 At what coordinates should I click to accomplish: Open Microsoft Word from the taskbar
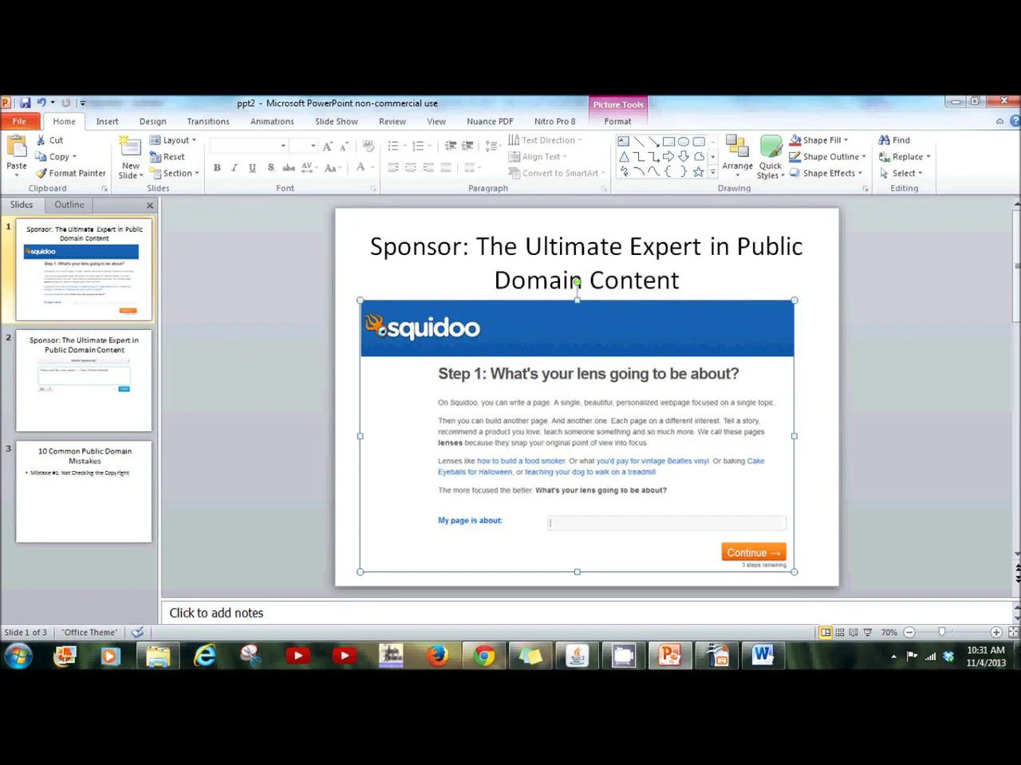point(763,656)
